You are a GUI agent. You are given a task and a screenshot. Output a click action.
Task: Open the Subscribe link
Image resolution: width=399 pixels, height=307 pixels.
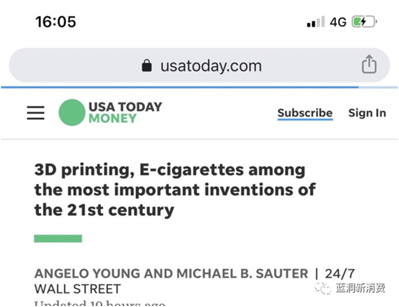(x=305, y=113)
